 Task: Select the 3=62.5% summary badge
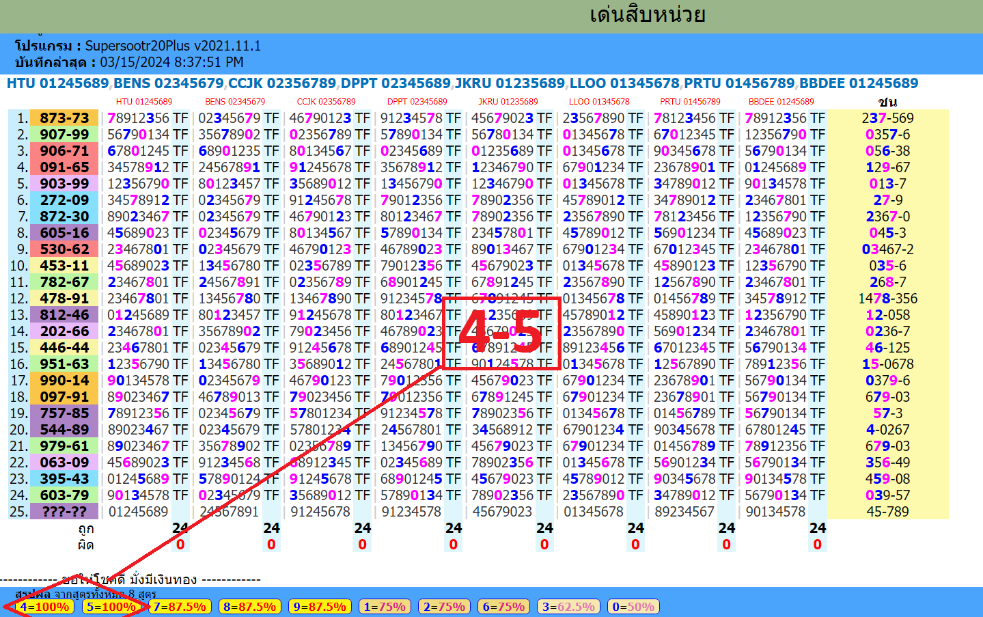click(x=568, y=607)
